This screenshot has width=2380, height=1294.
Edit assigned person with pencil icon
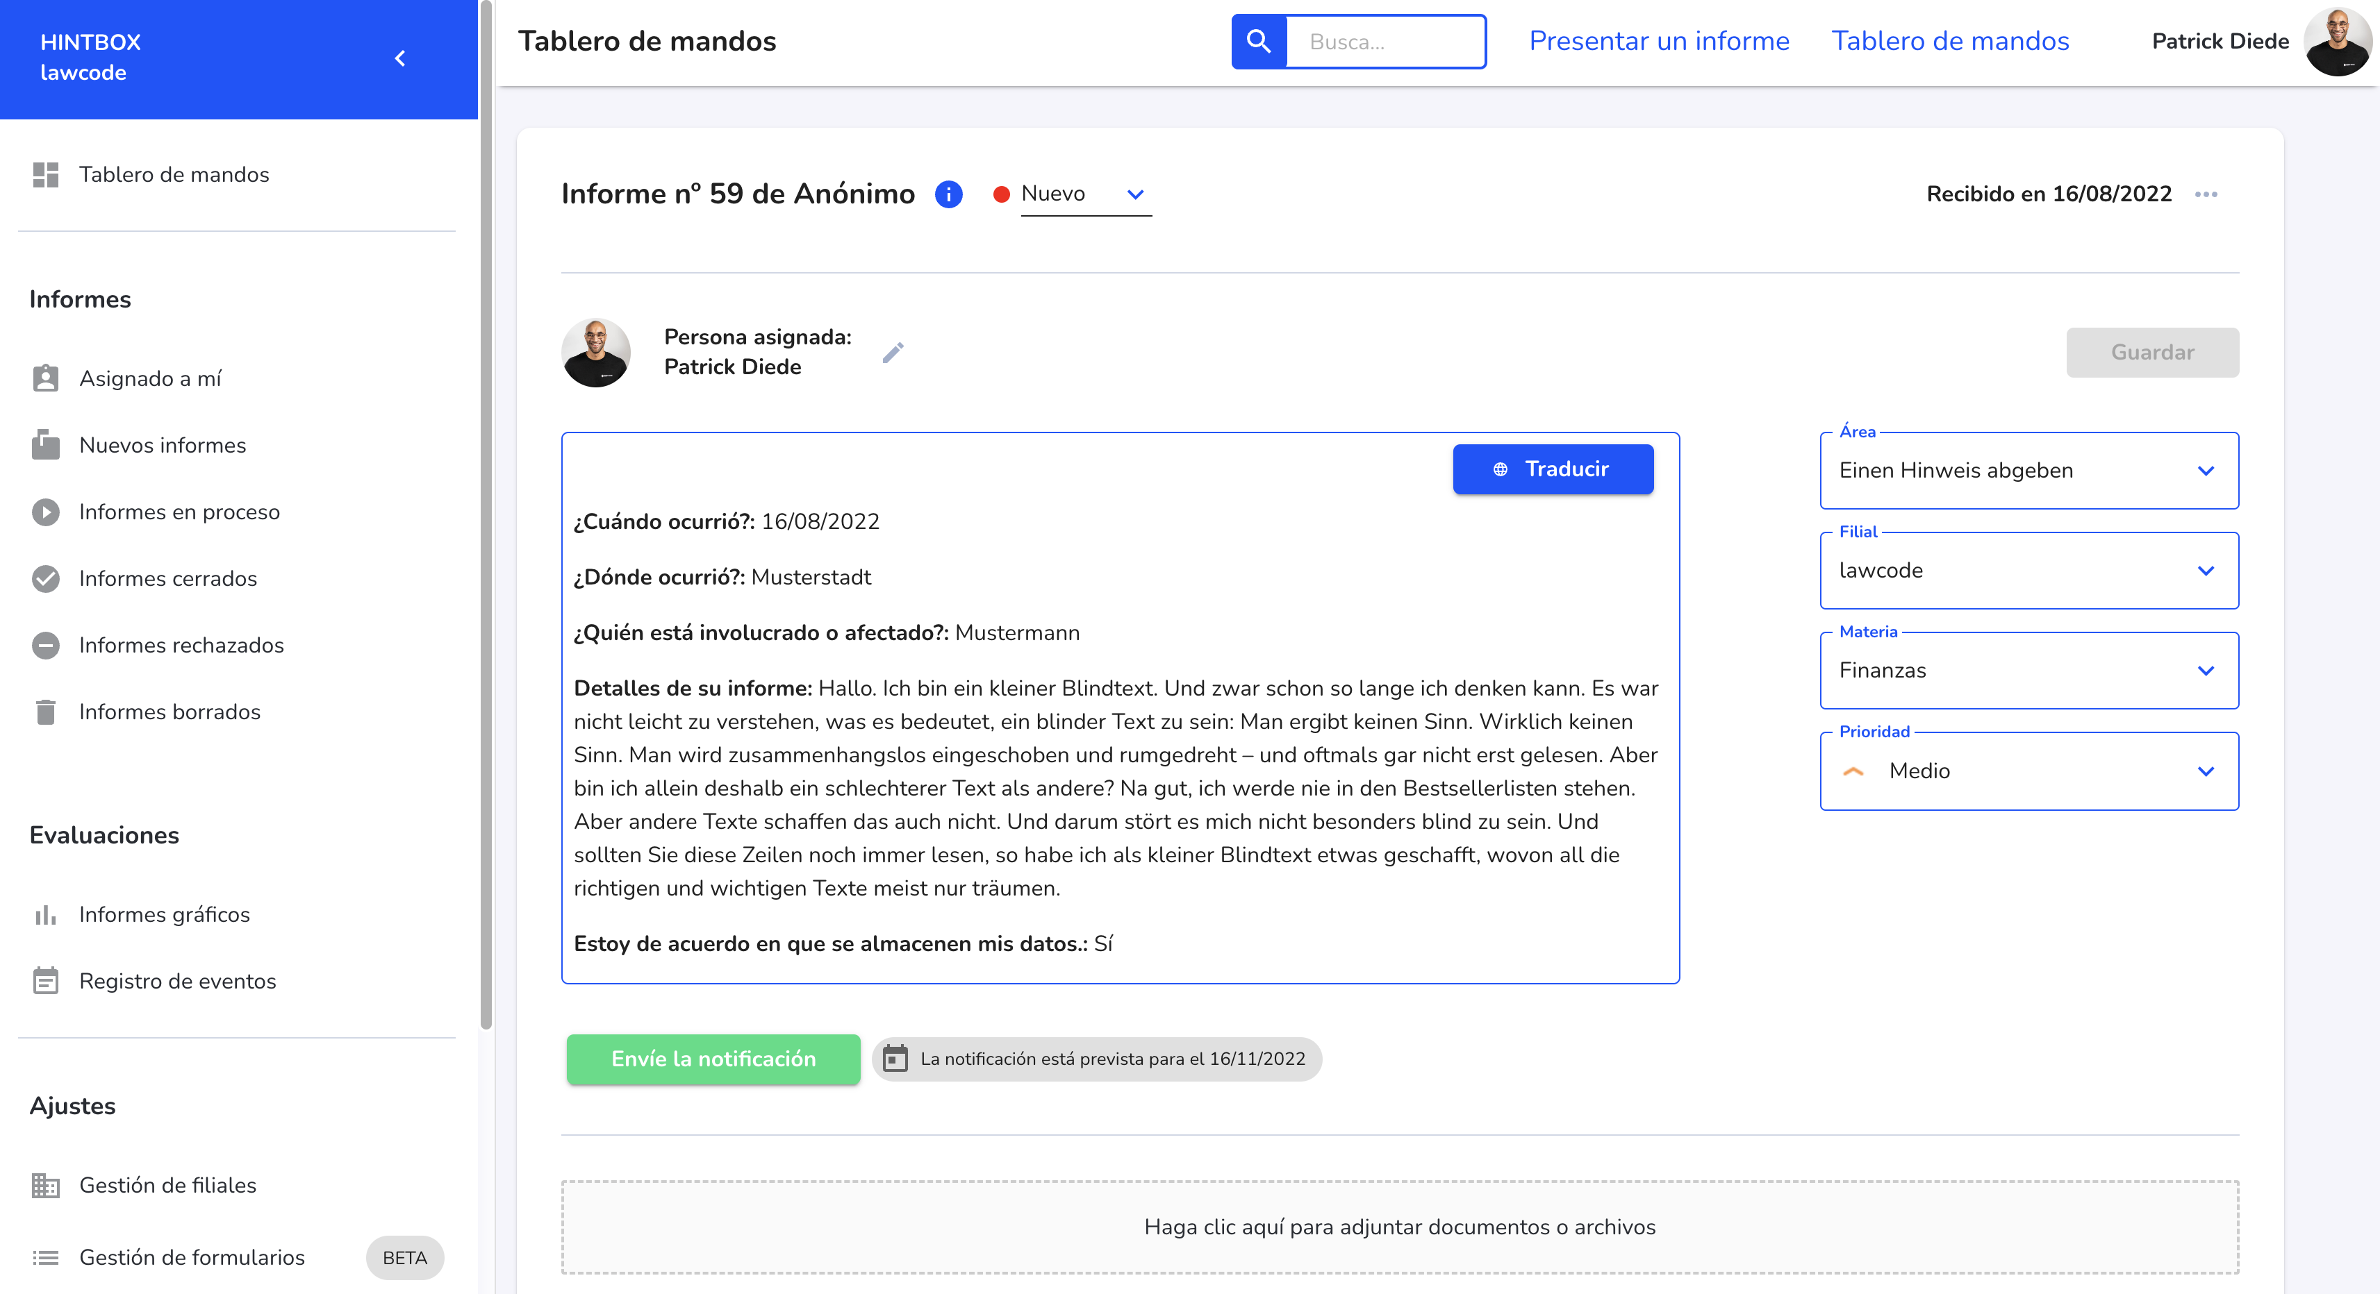click(893, 353)
